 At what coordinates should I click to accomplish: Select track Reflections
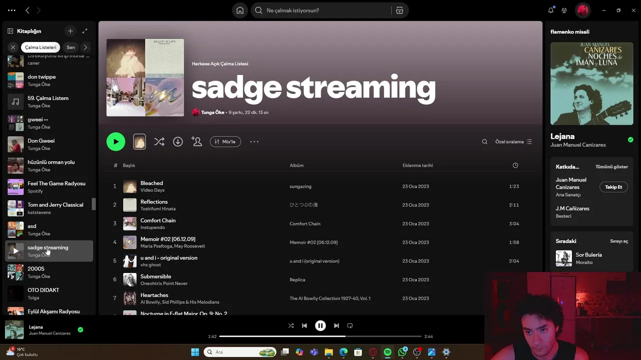tap(154, 201)
